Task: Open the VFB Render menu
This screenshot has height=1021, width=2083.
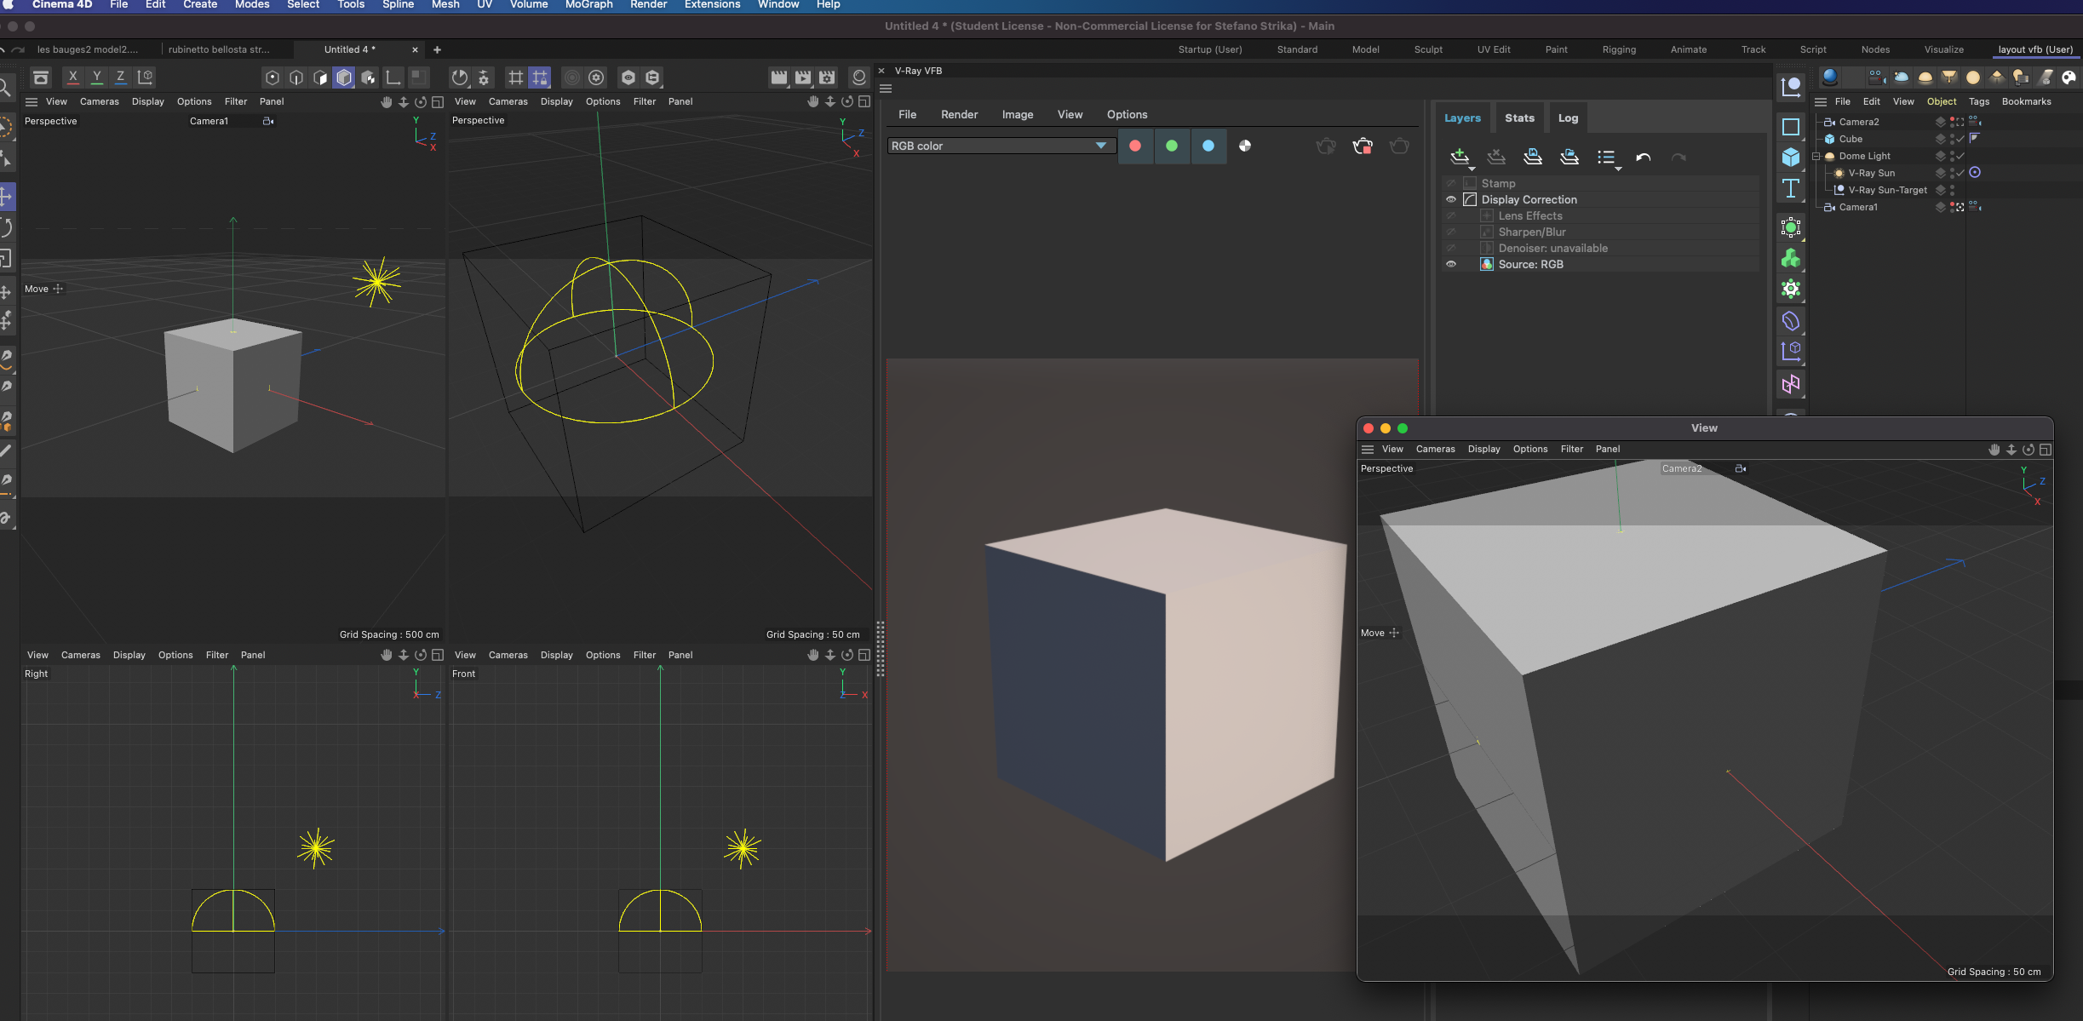Action: [959, 114]
